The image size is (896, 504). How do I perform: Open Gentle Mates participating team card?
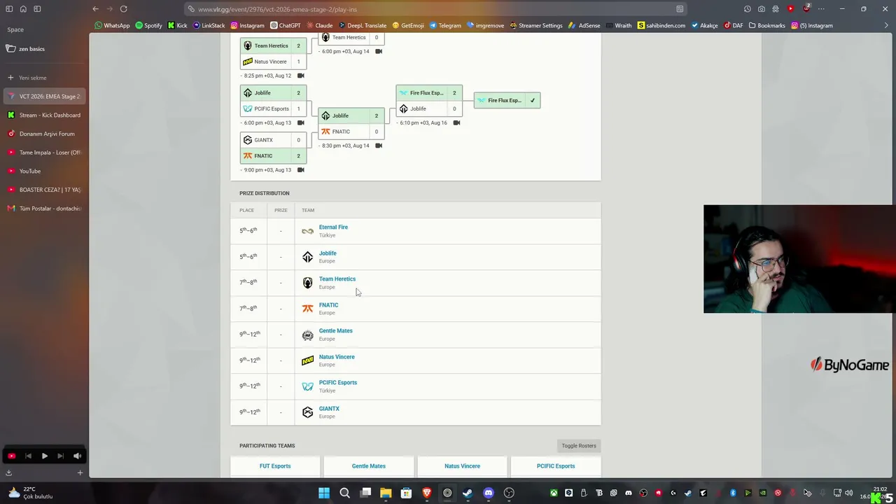pos(369,466)
